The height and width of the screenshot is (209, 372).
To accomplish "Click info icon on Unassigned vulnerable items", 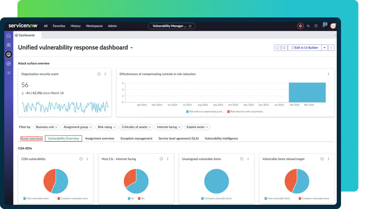I will [241, 159].
